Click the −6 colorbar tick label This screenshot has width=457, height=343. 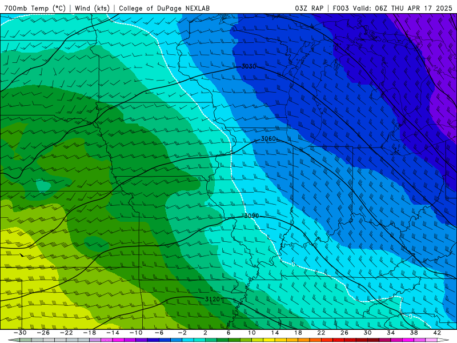coord(159,333)
